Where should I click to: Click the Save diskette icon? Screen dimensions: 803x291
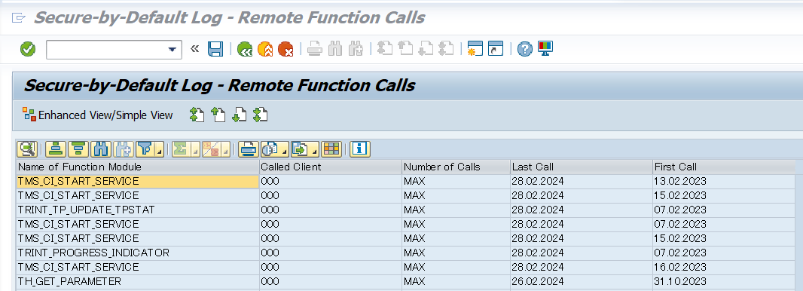215,49
